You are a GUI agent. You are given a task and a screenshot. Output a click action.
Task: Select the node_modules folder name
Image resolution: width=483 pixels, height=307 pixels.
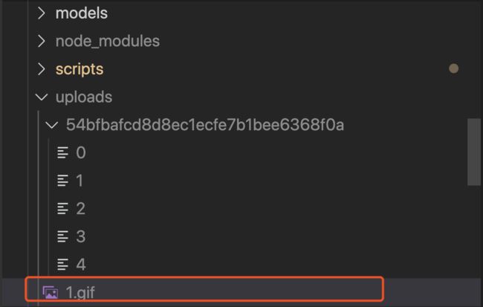(108, 42)
